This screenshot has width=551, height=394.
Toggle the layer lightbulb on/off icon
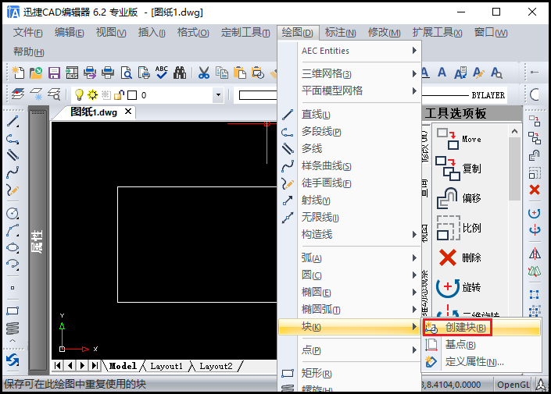79,94
